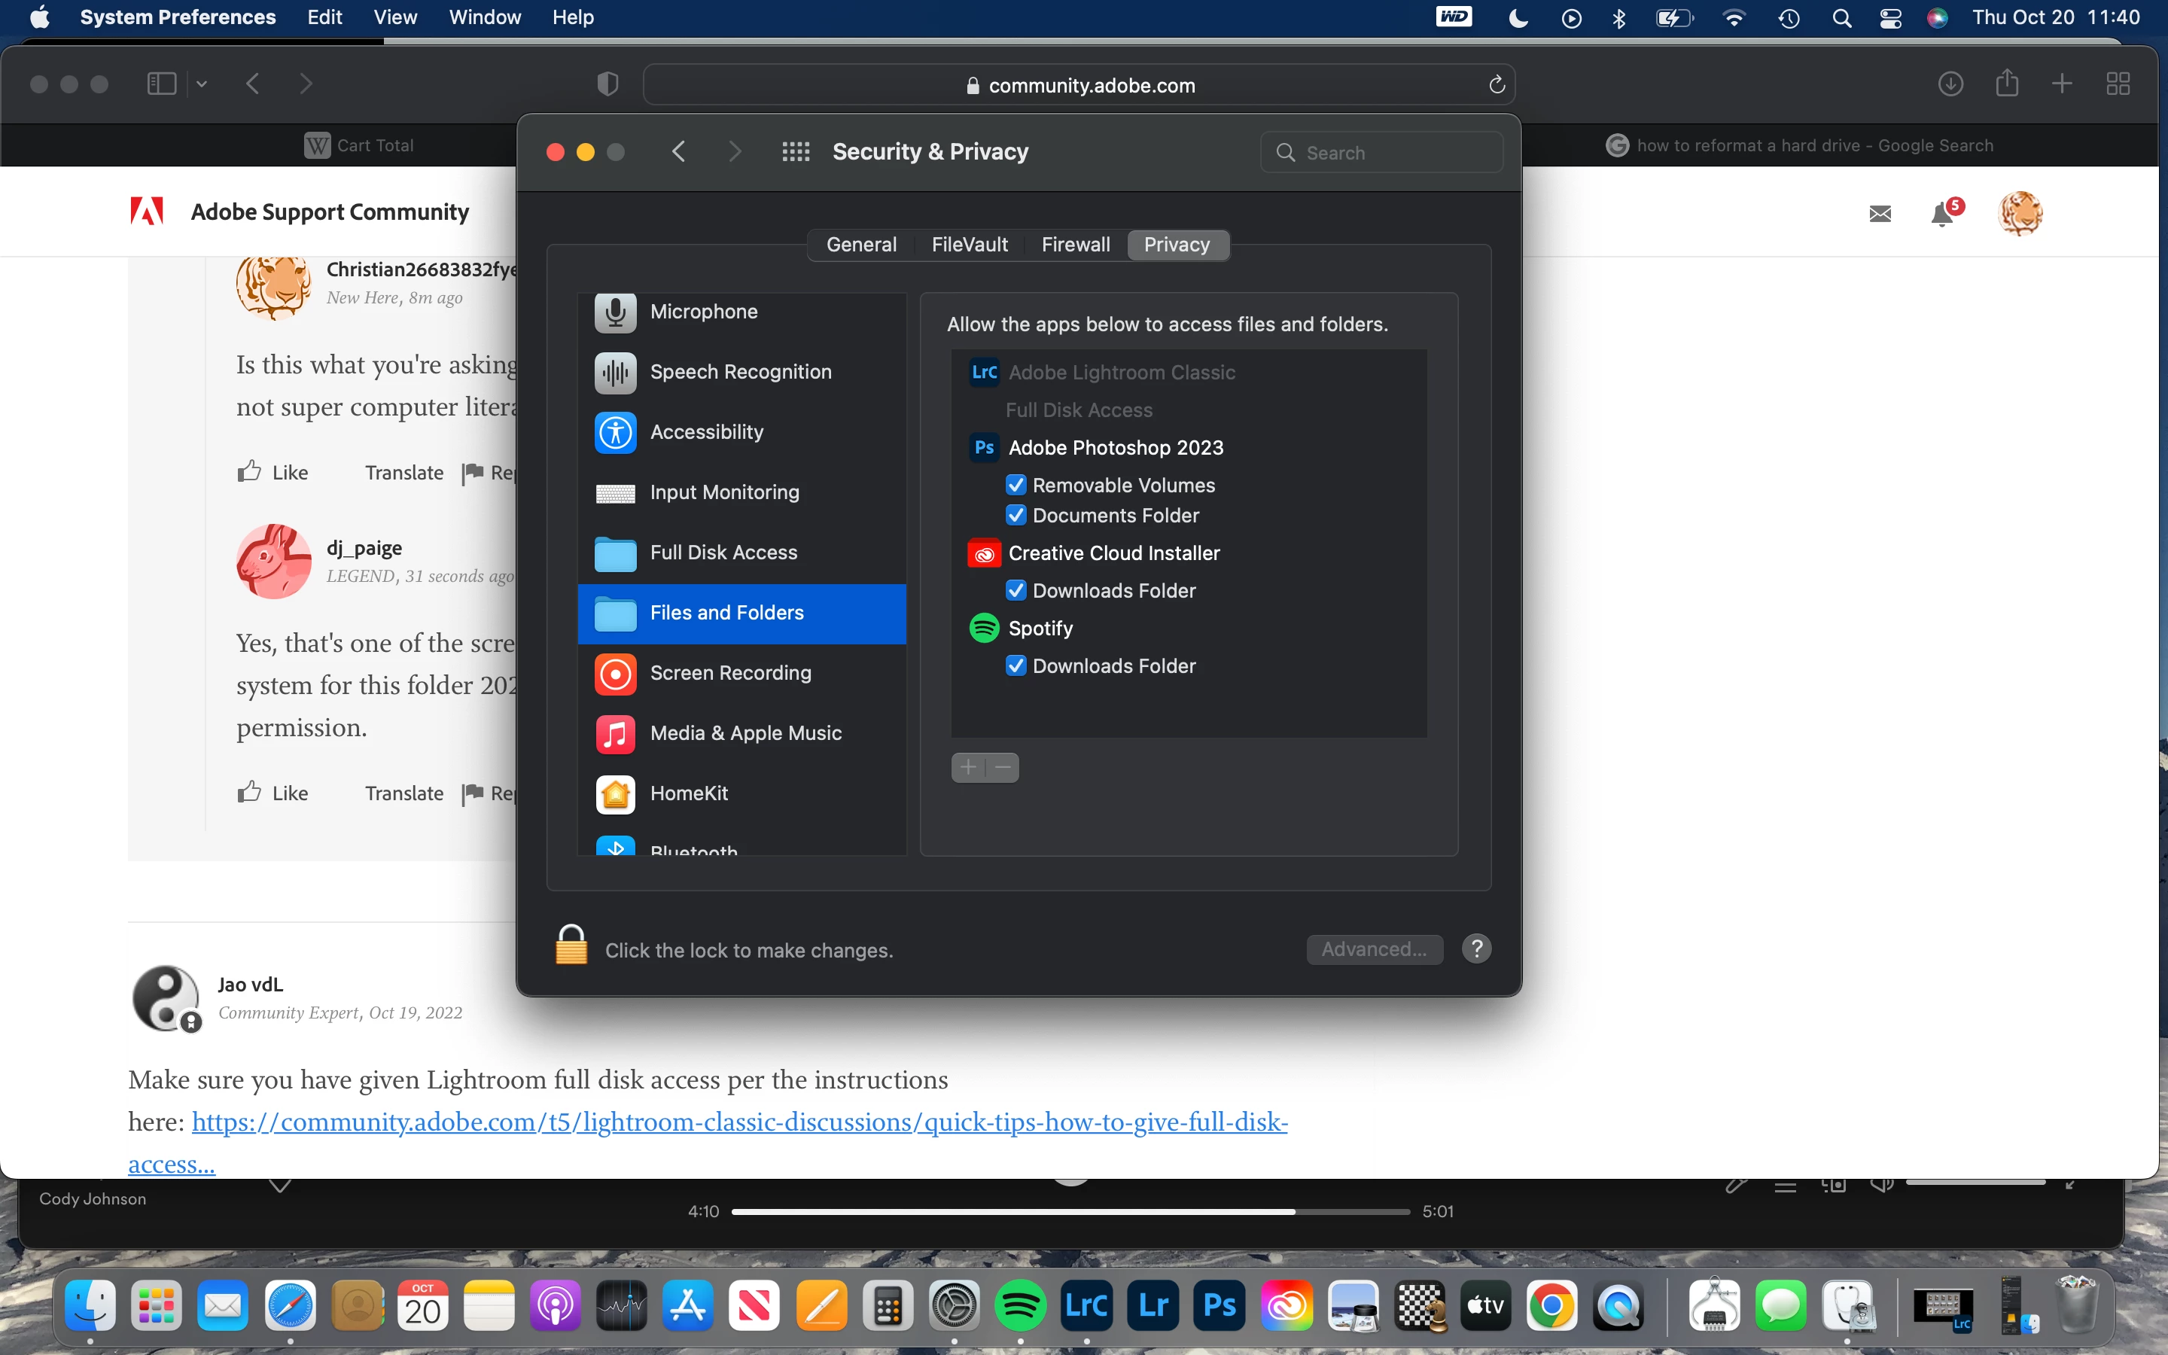The width and height of the screenshot is (2168, 1355).
Task: Open the Show All preferences grid icon
Action: (x=795, y=152)
